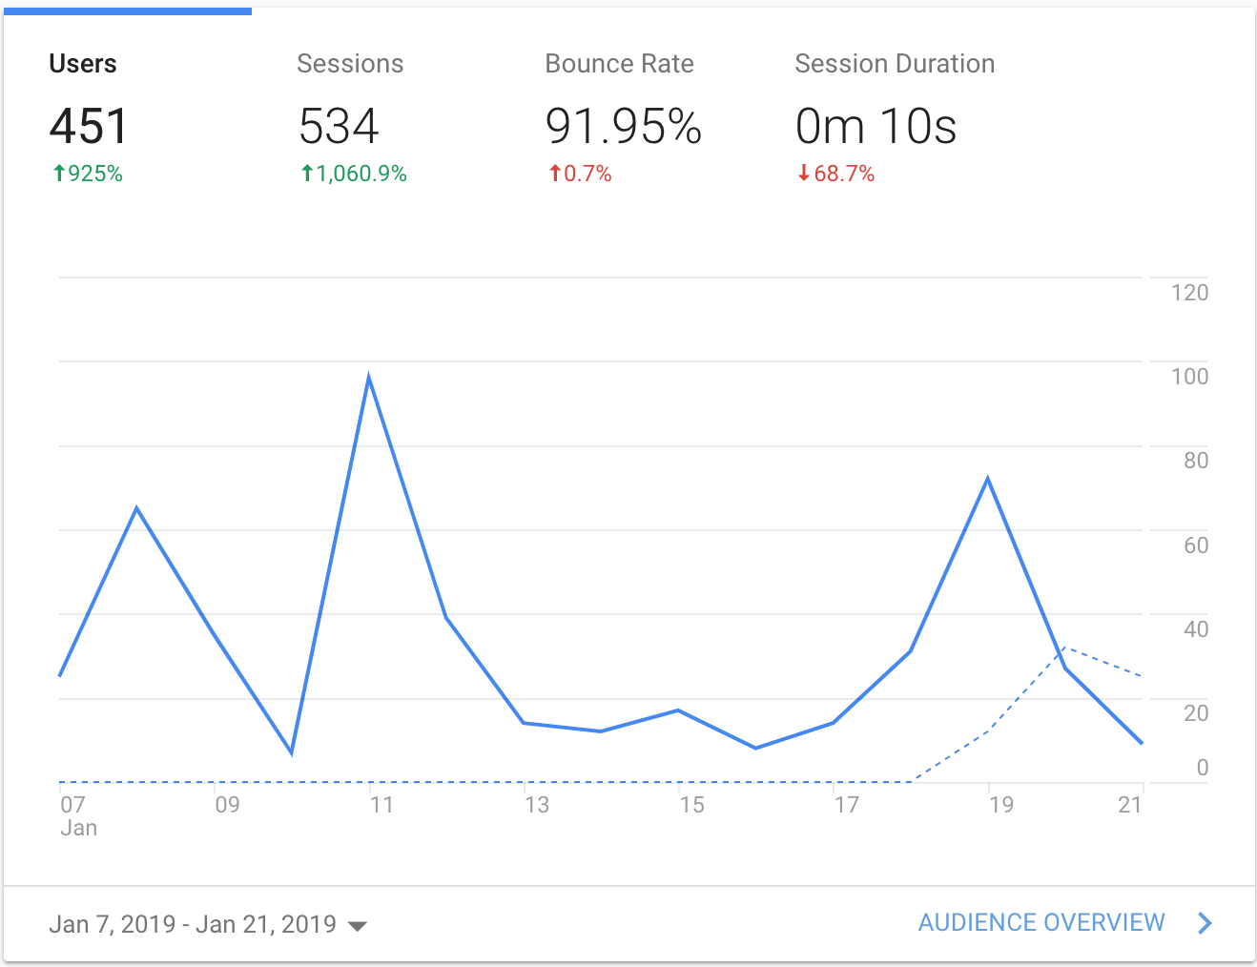The image size is (1257, 967).
Task: Click the 91.95% bounce rate value
Action: click(x=624, y=126)
